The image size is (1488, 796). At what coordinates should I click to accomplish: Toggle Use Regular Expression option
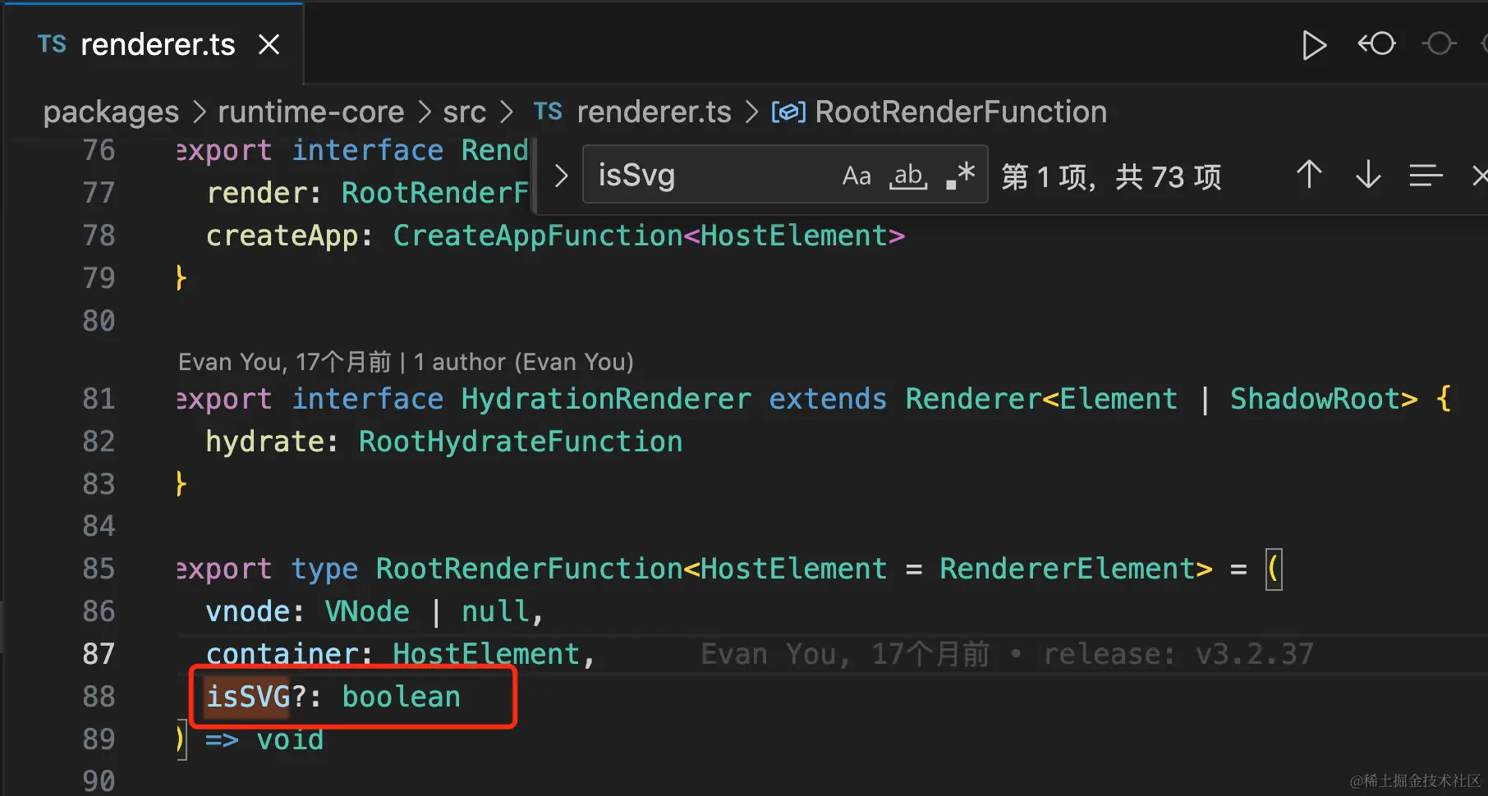(960, 176)
